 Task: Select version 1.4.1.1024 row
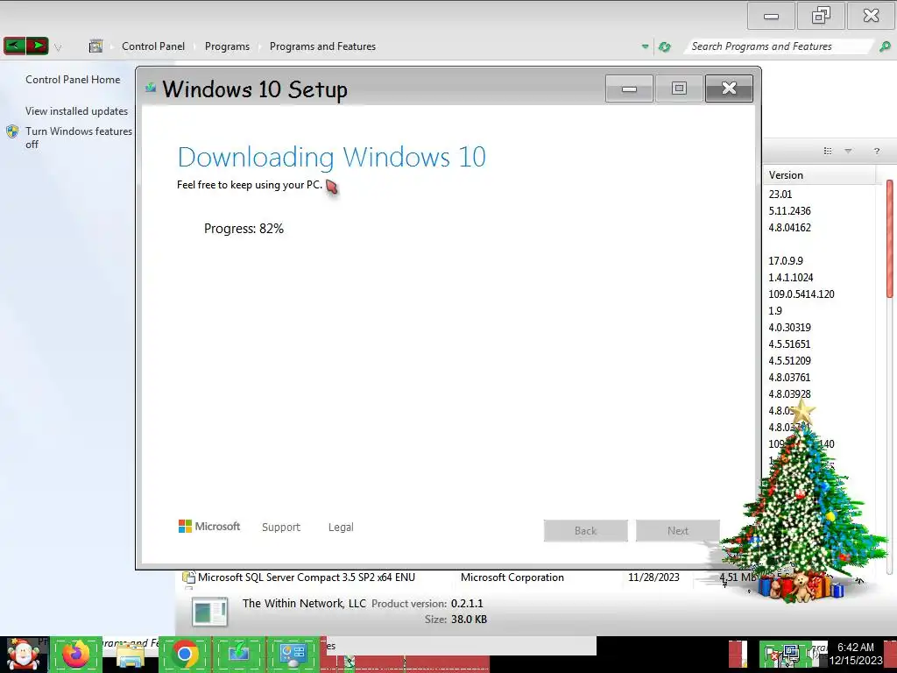point(791,277)
